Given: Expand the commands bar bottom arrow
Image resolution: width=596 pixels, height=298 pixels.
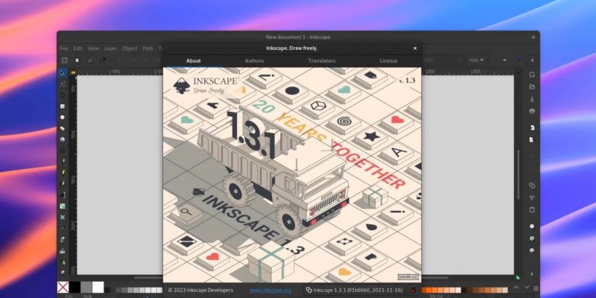Looking at the screenshot, I should point(532,273).
